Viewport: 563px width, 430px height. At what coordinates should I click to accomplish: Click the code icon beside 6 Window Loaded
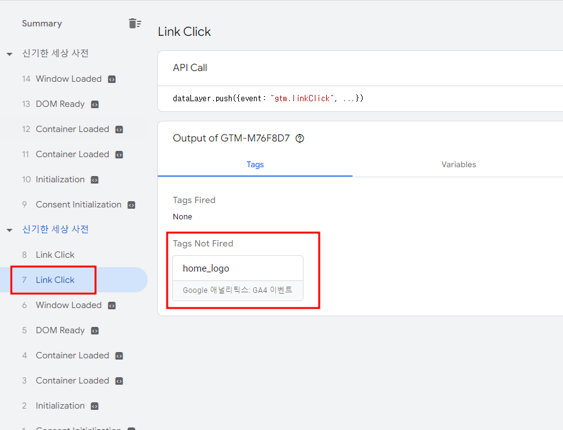(x=112, y=306)
